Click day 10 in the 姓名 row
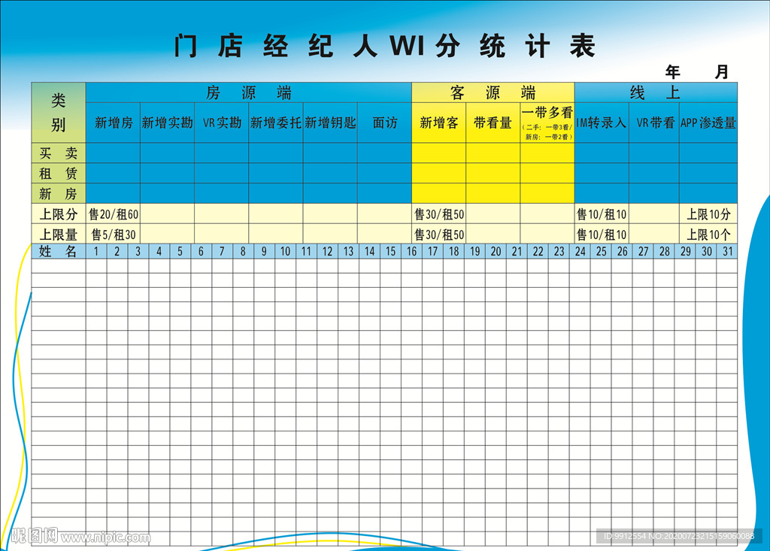This screenshot has width=770, height=551. click(x=285, y=251)
